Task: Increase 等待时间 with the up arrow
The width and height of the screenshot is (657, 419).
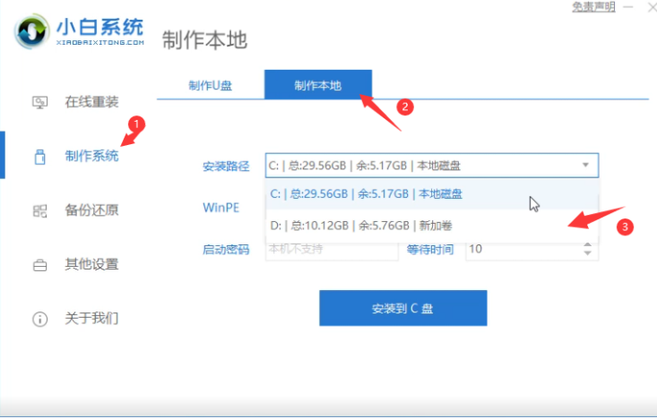Action: (588, 244)
